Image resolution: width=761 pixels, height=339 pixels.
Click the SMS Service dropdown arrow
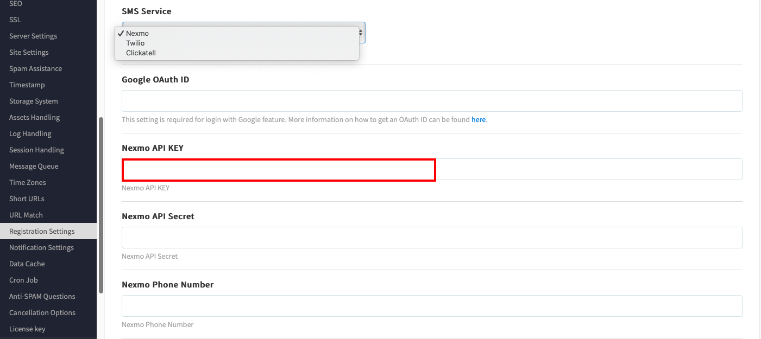click(x=361, y=33)
